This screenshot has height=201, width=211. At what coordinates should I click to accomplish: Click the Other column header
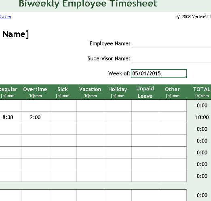point(173,92)
